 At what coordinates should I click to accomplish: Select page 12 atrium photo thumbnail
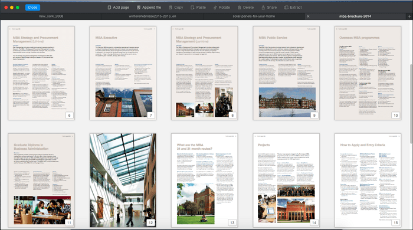(123, 180)
